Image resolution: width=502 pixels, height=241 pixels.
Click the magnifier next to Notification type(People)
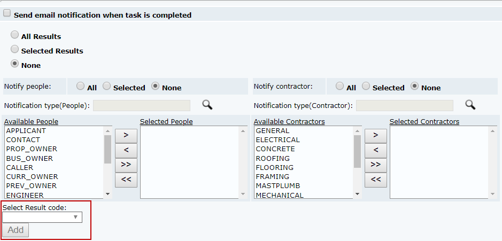(207, 105)
